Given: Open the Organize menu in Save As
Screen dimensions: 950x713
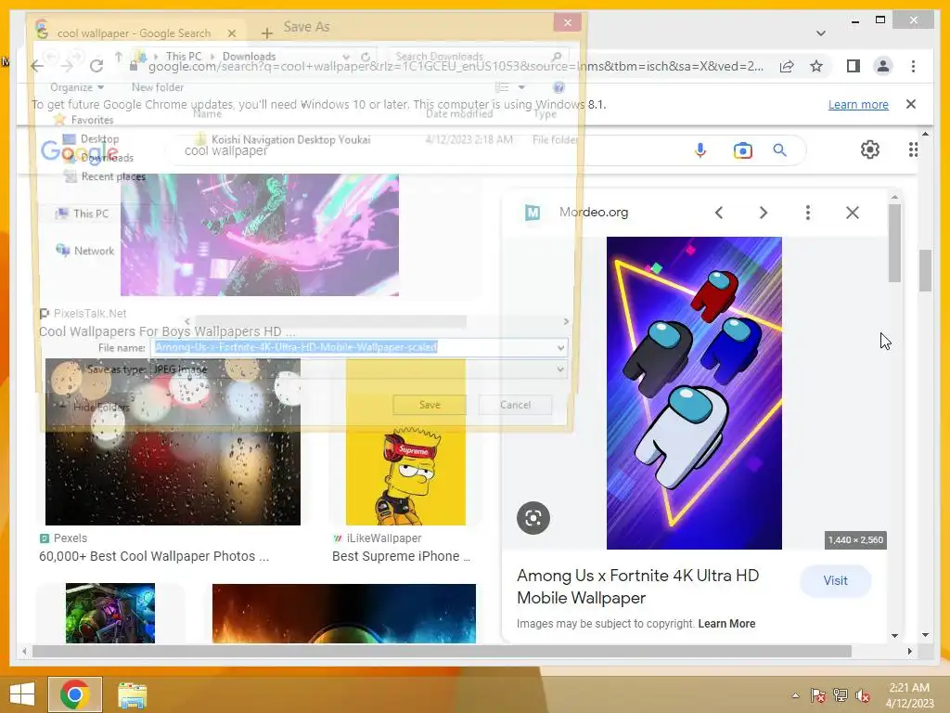Looking at the screenshot, I should pos(77,87).
